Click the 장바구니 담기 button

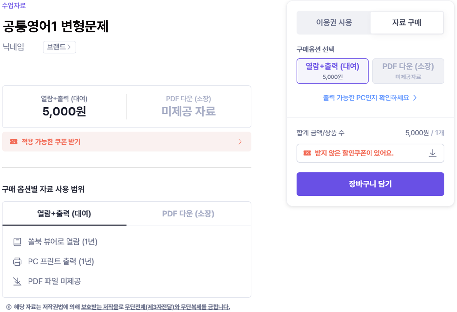[x=370, y=184]
